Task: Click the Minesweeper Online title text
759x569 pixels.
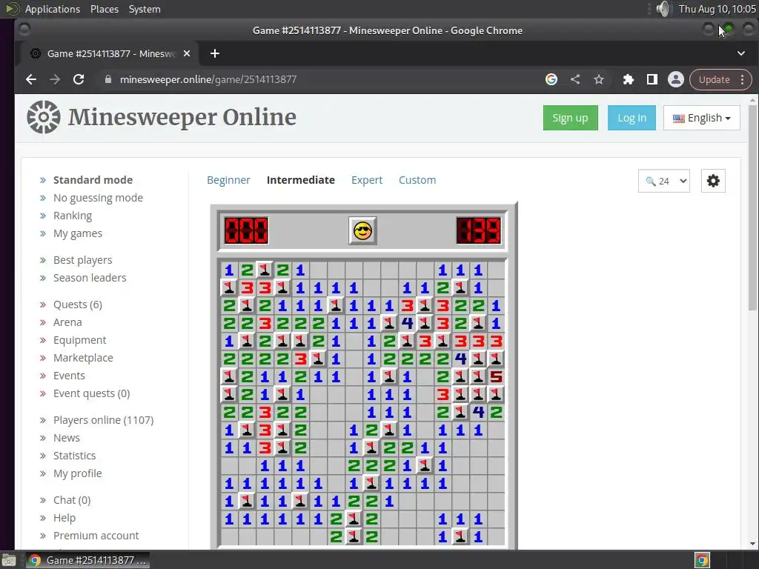Action: (x=182, y=118)
